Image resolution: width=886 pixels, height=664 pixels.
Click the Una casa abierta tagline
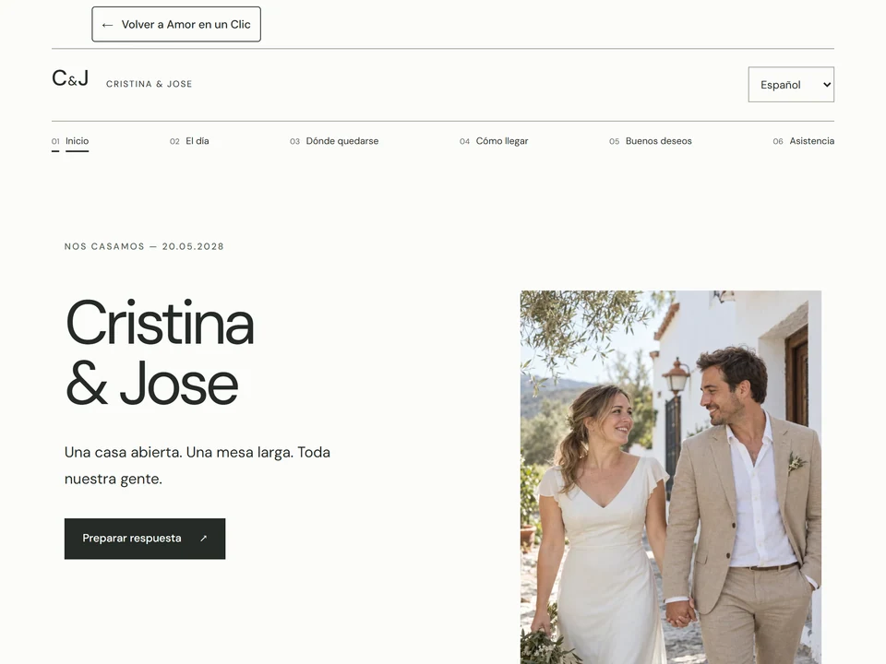coord(198,466)
